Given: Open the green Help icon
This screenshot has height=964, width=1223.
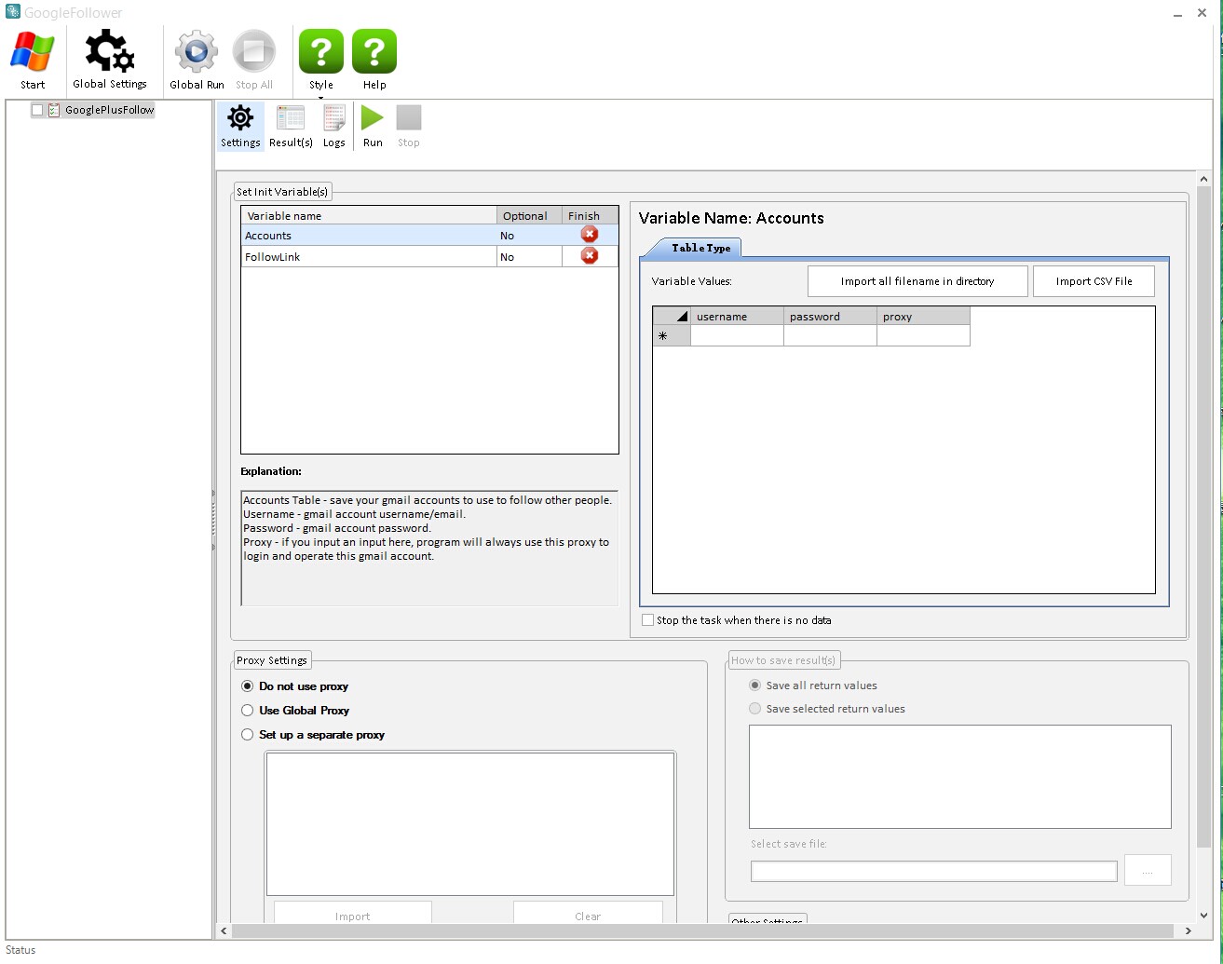Looking at the screenshot, I should tap(374, 52).
